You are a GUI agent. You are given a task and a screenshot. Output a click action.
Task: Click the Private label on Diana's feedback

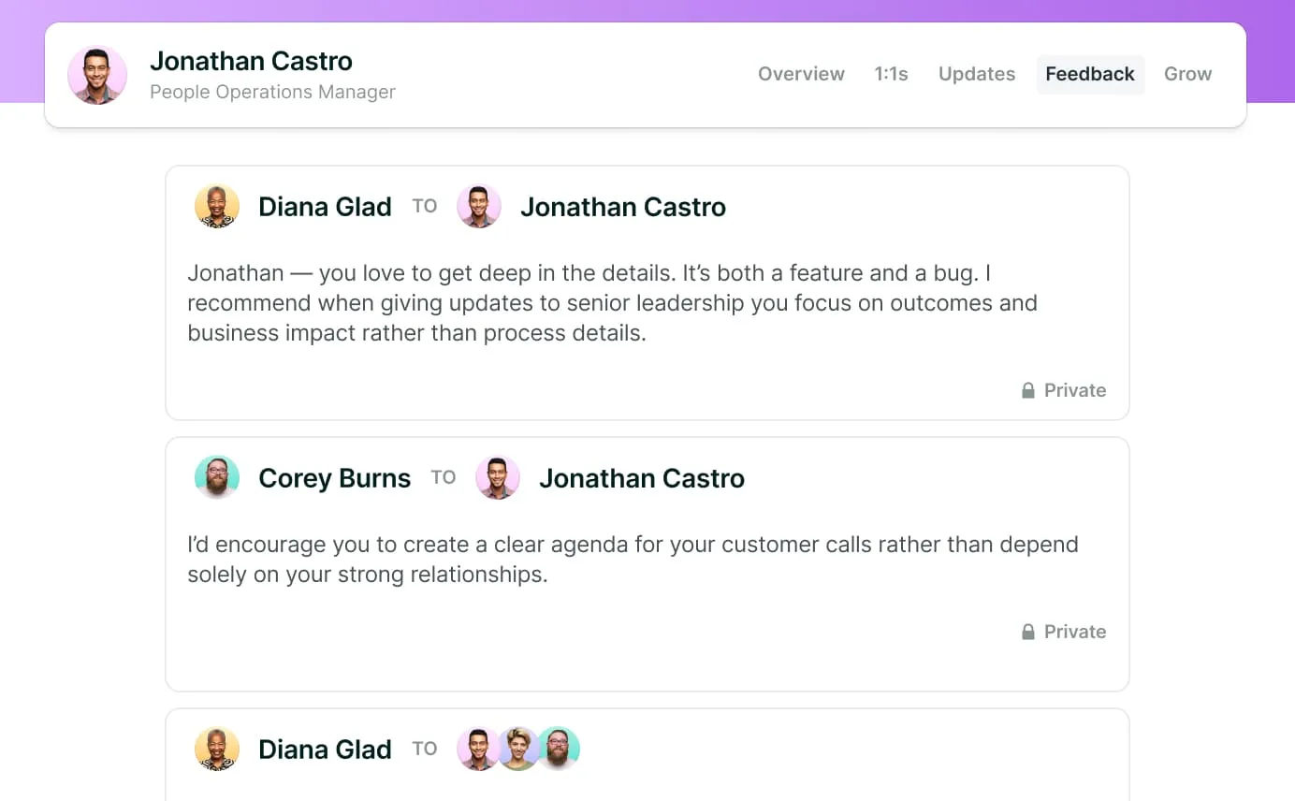[1074, 390]
